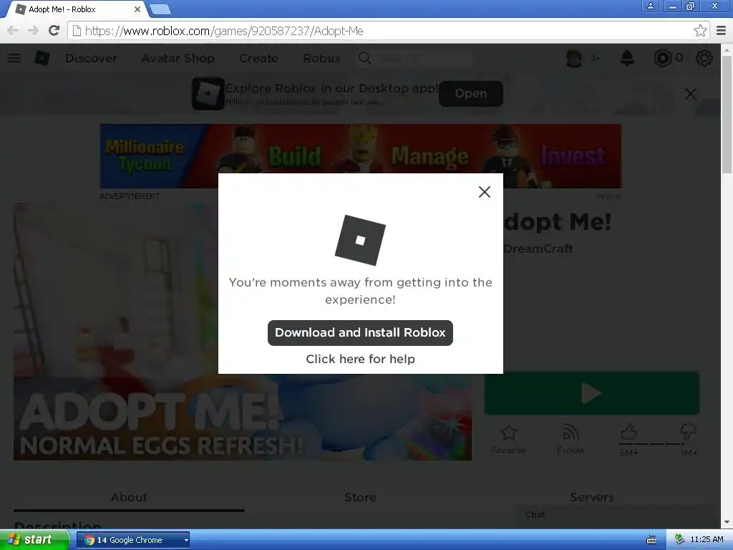The image size is (733, 550).
Task: Open the user avatar profile
Action: 573,58
